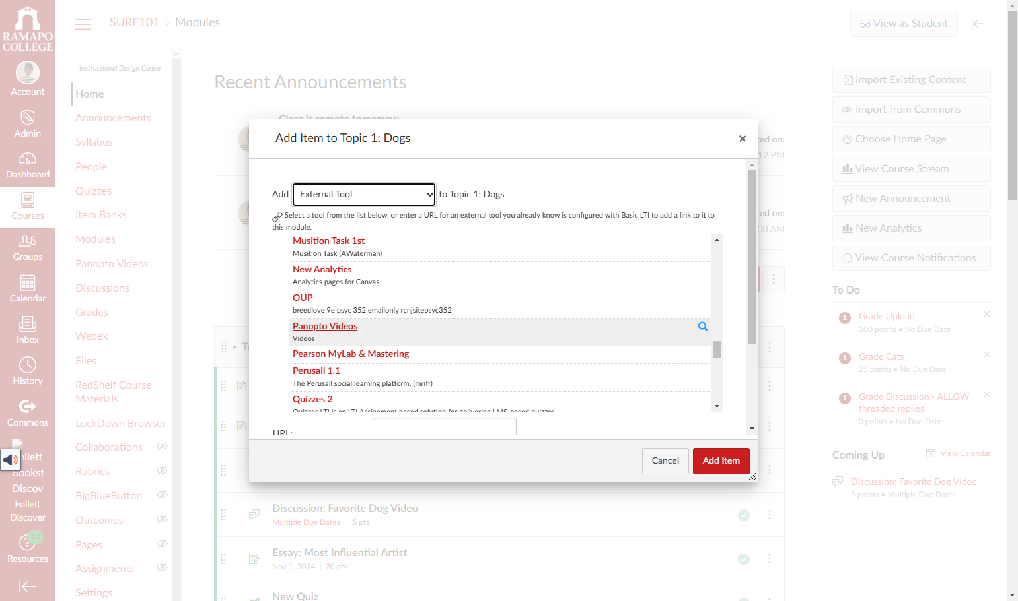Screen dimensions: 1018x601
Task: Open the Groups icon
Action: pyautogui.click(x=28, y=247)
